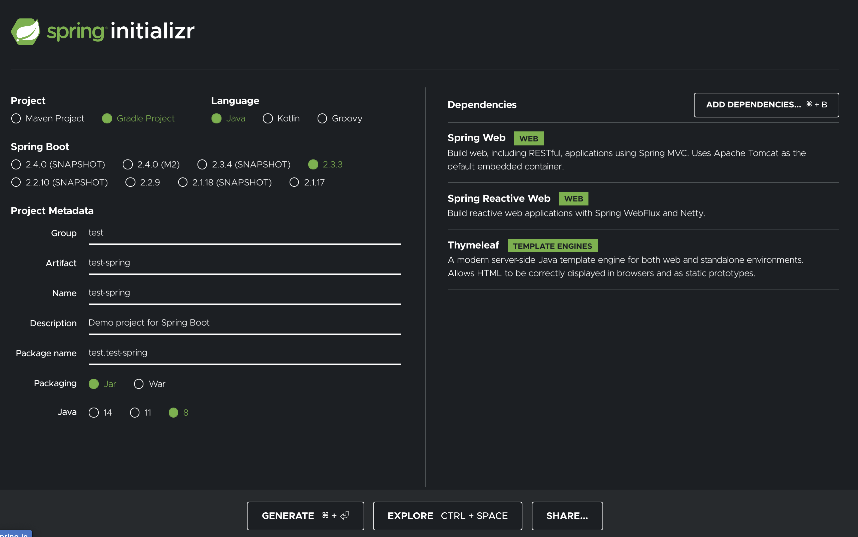Open Explore project preview
The width and height of the screenshot is (858, 537).
point(447,516)
